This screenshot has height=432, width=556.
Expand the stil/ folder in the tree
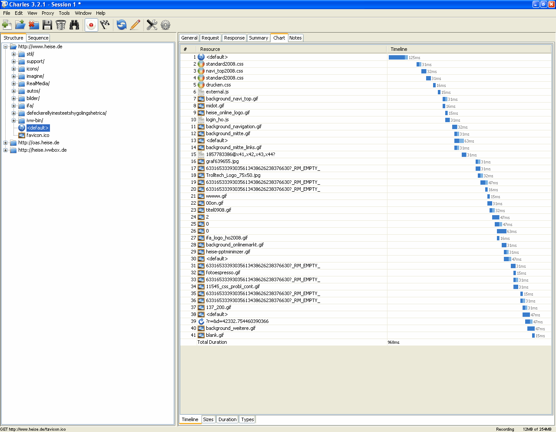pos(14,54)
